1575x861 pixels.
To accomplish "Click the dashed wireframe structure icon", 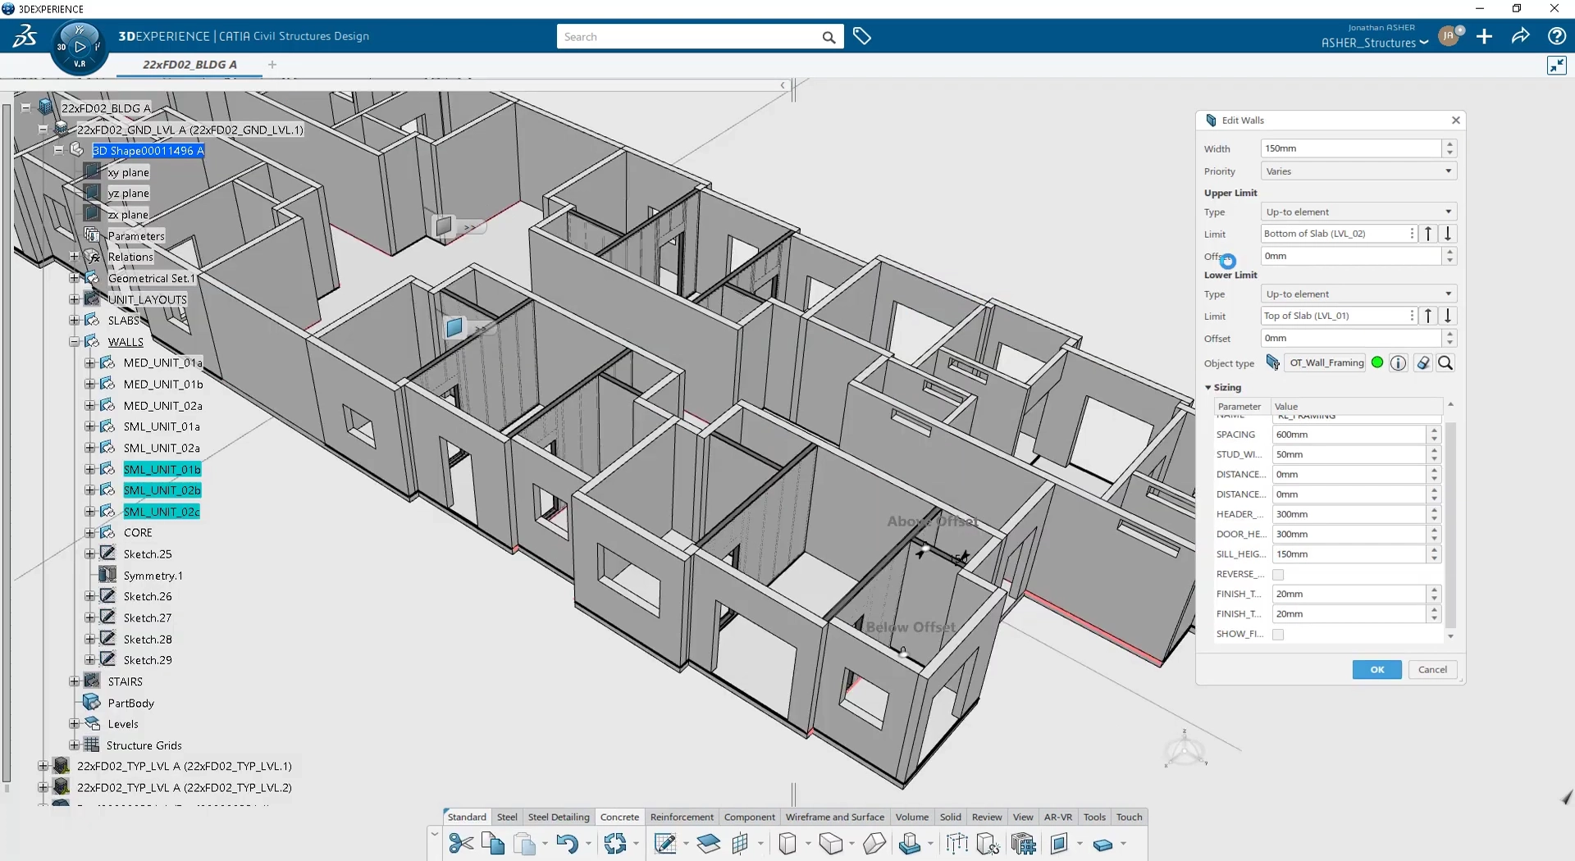I will (956, 843).
